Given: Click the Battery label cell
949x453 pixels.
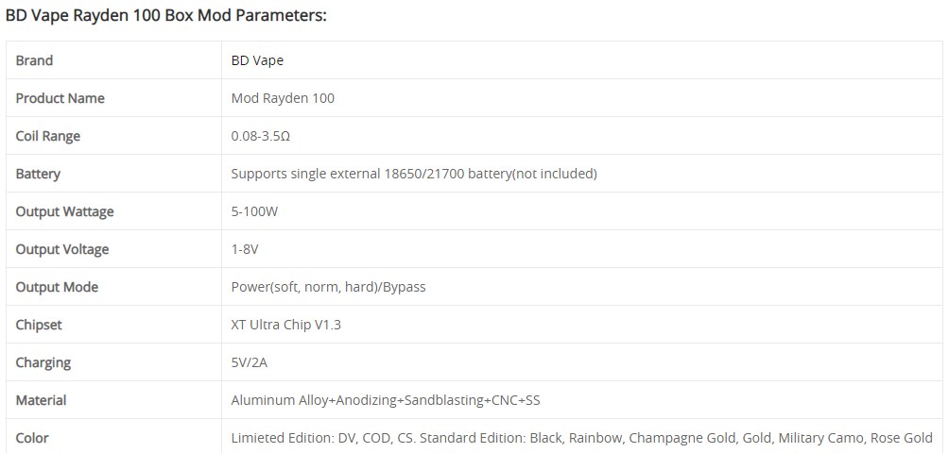Looking at the screenshot, I should pos(113,174).
